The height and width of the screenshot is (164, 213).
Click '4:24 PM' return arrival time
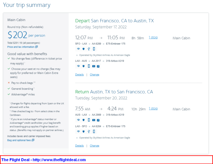click(x=115, y=109)
